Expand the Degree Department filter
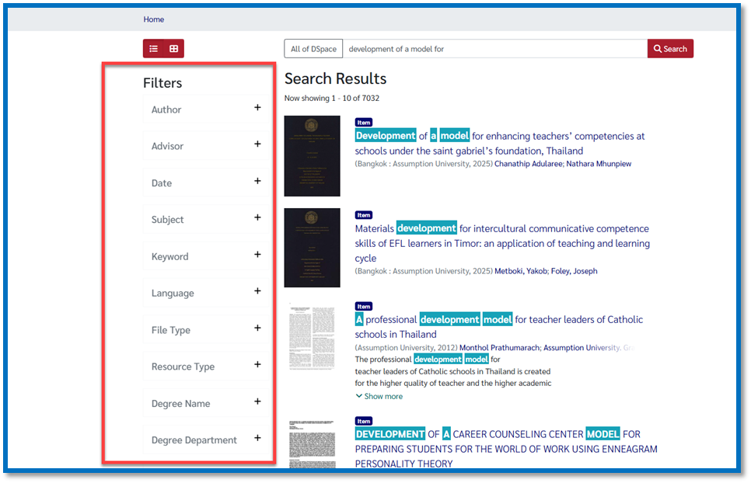This screenshot has height=483, width=751. 257,439
